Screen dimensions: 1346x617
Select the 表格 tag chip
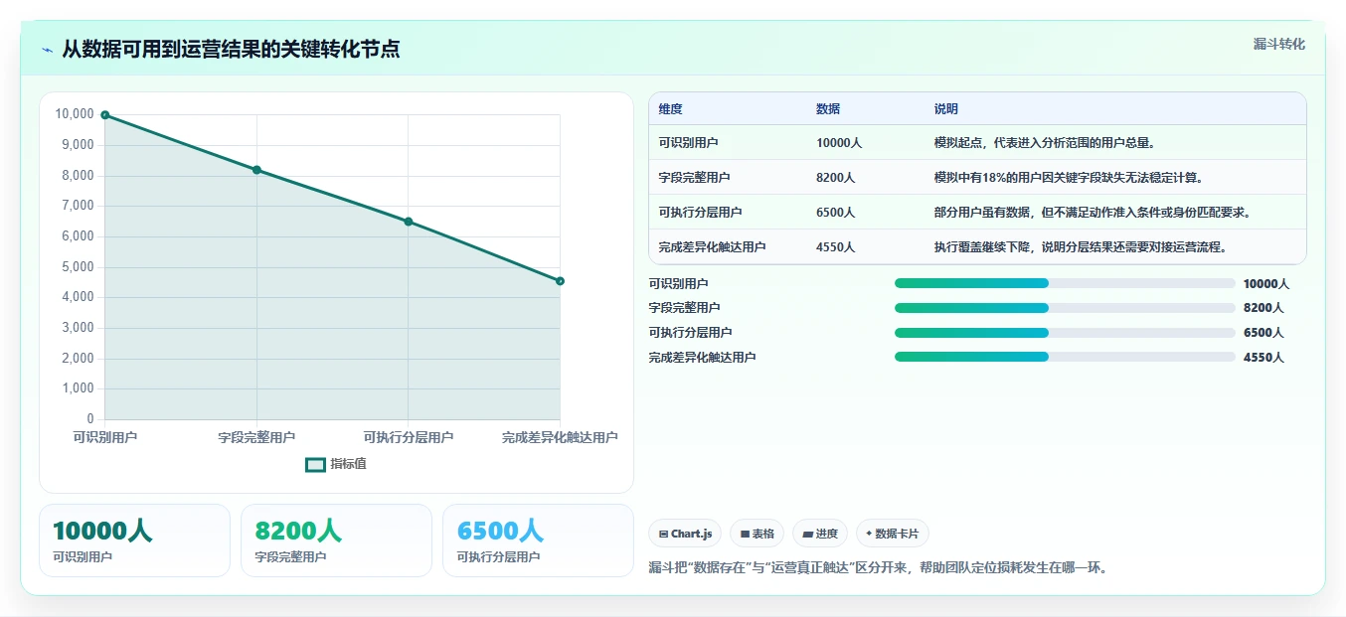(x=757, y=534)
